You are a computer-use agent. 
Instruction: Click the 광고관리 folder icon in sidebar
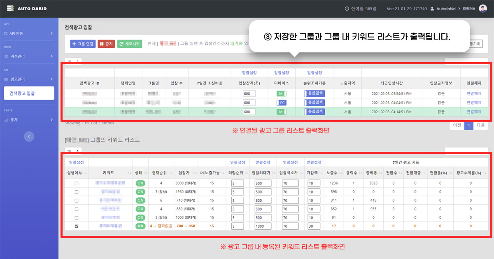6,79
